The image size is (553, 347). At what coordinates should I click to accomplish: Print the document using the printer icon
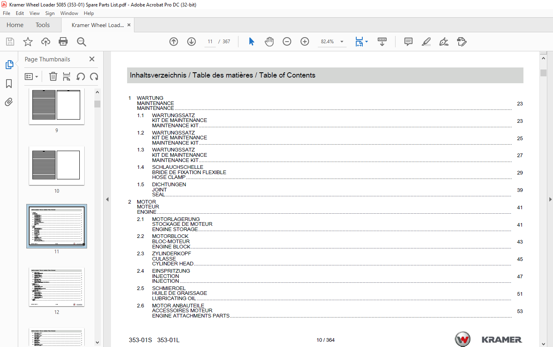pos(63,42)
